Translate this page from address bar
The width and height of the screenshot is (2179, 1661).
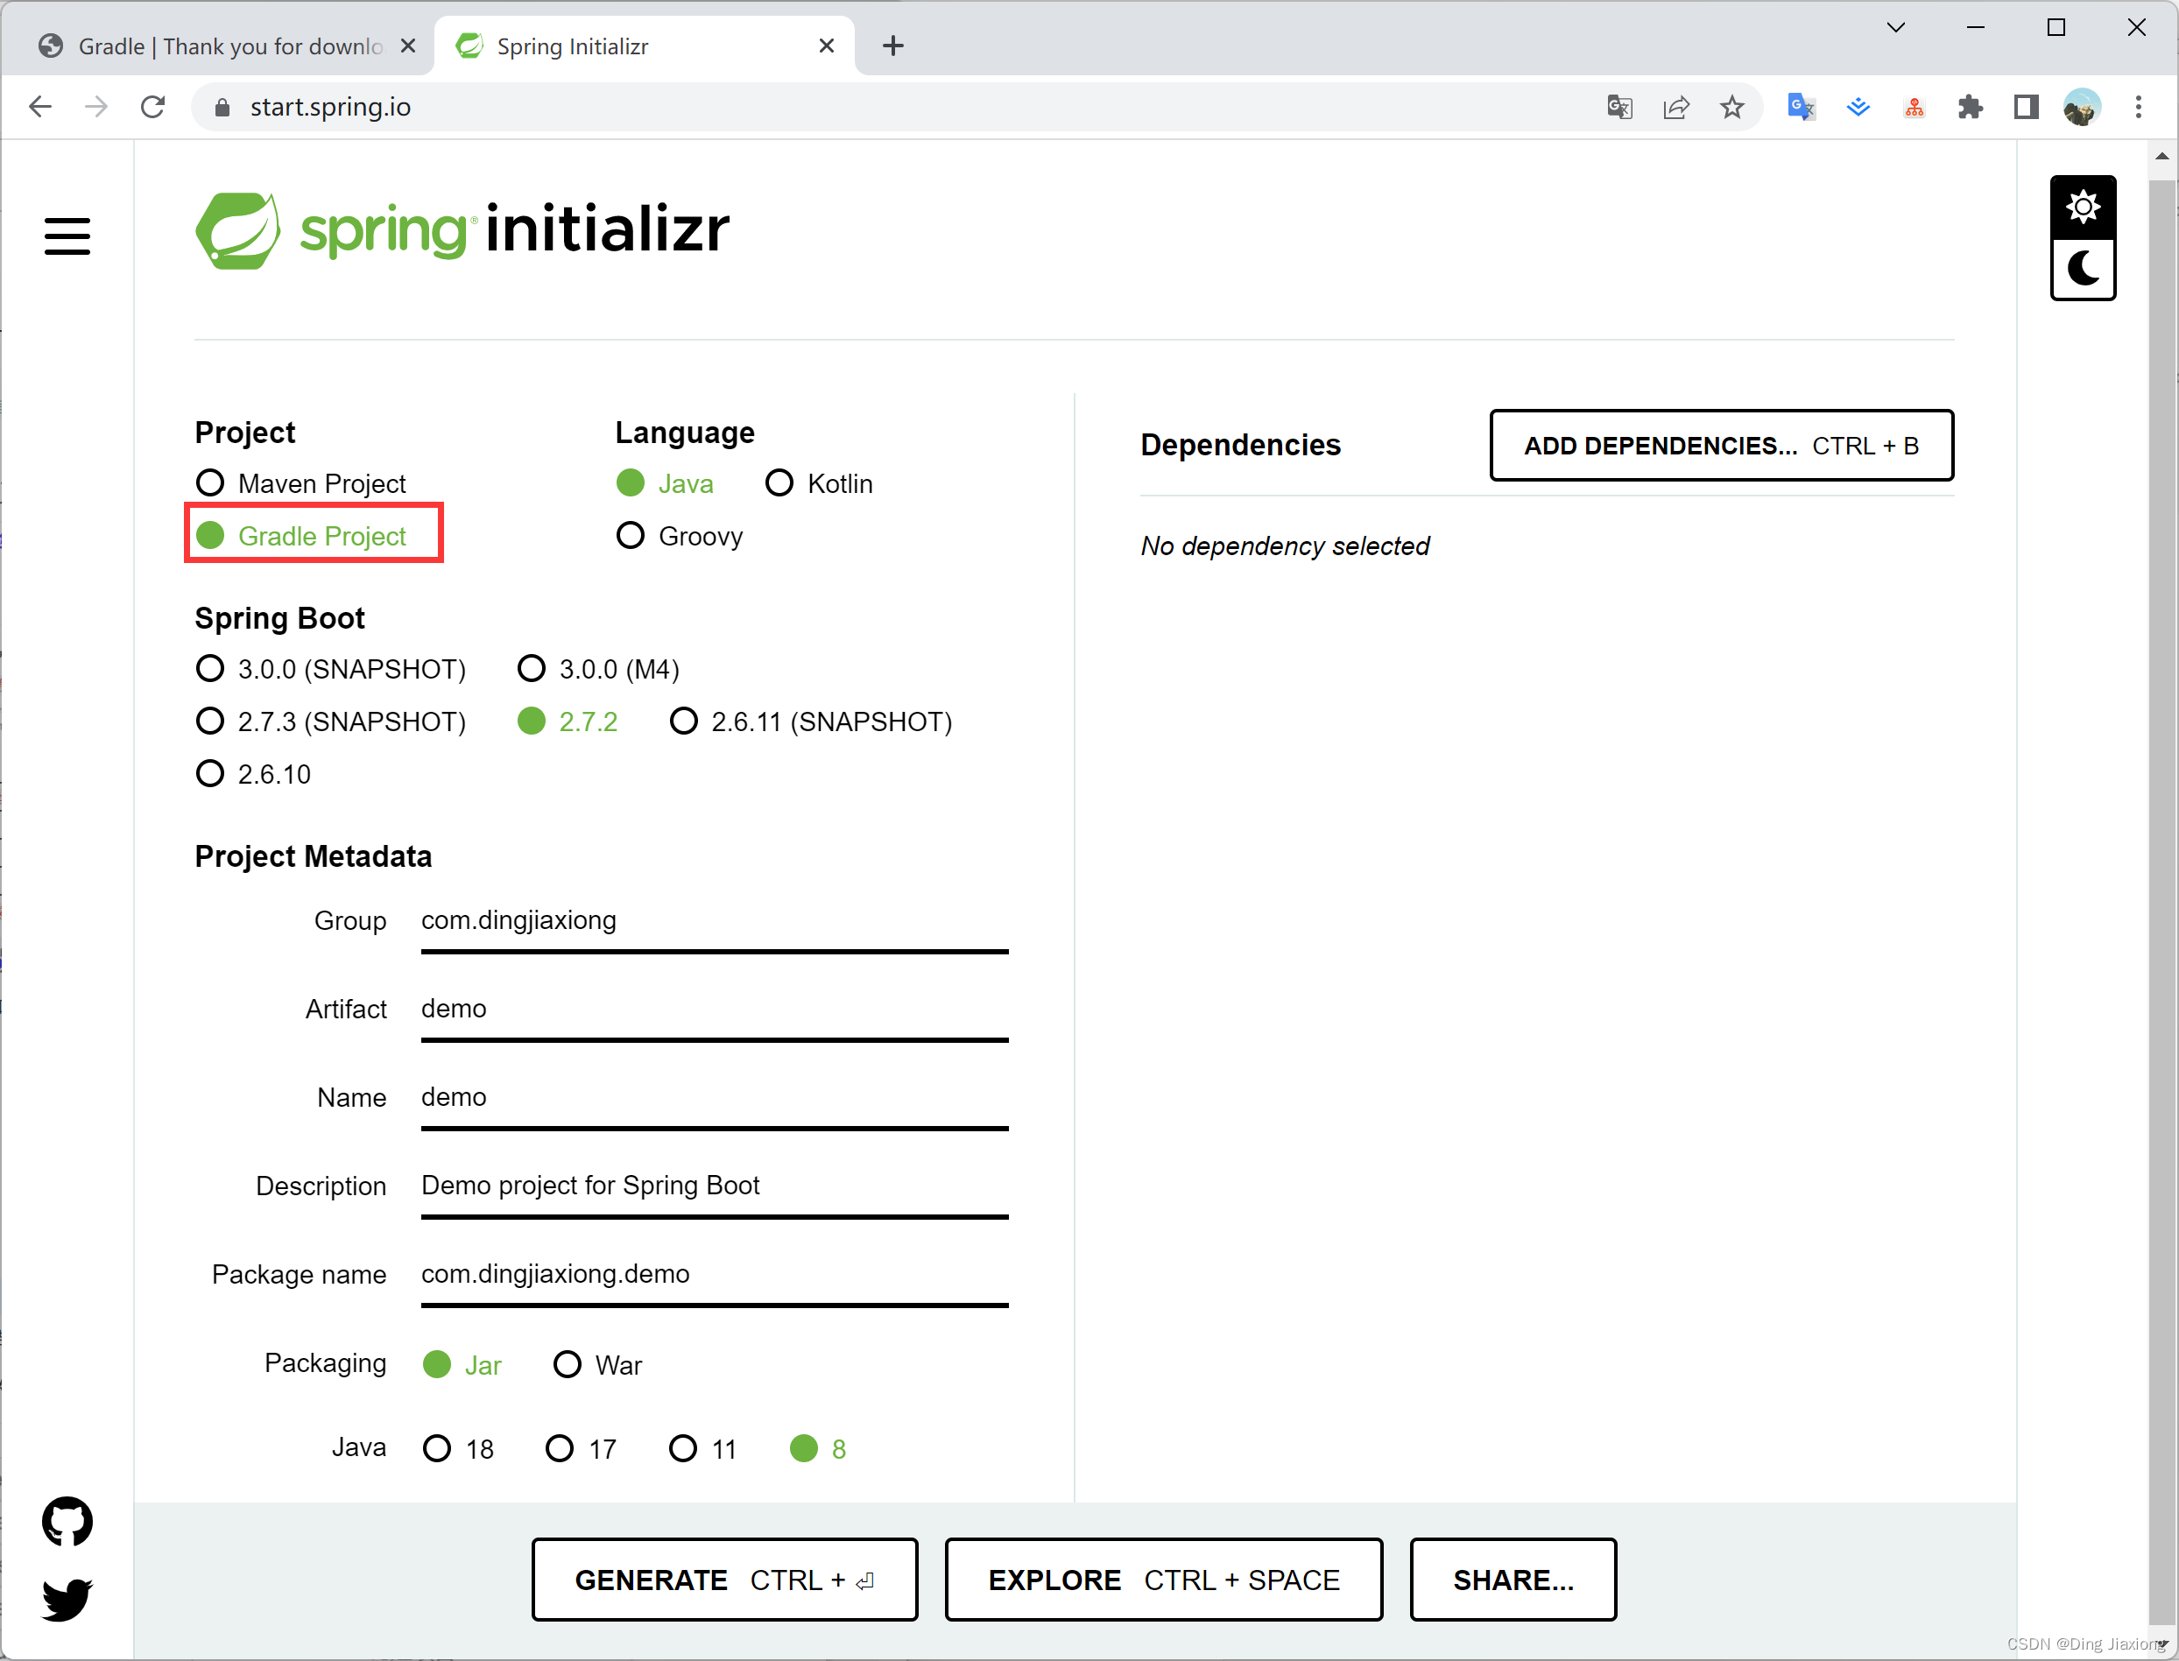1619,107
